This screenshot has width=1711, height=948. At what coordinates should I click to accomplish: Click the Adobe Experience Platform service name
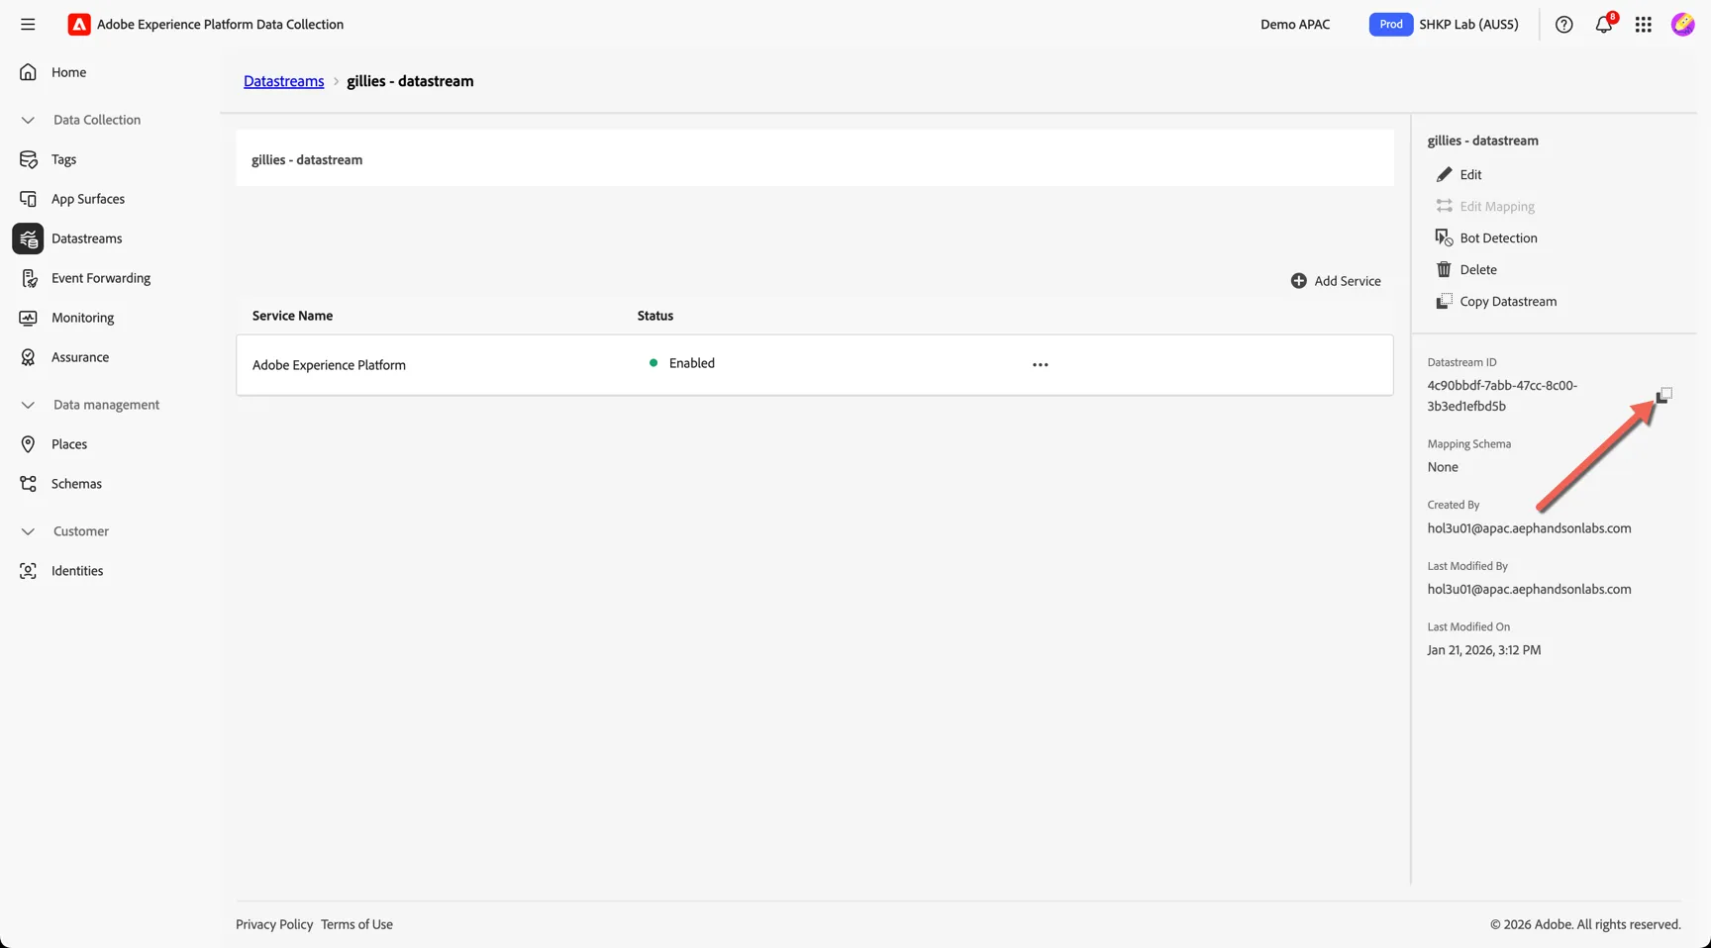(x=329, y=365)
